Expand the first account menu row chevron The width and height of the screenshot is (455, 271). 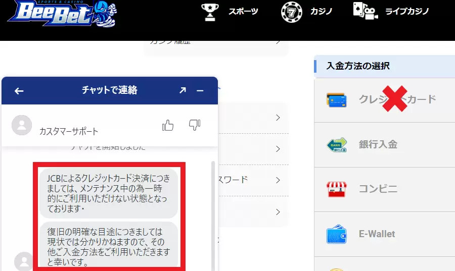278,118
